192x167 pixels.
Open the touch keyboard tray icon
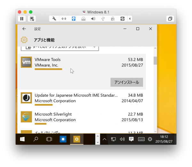[141, 139]
